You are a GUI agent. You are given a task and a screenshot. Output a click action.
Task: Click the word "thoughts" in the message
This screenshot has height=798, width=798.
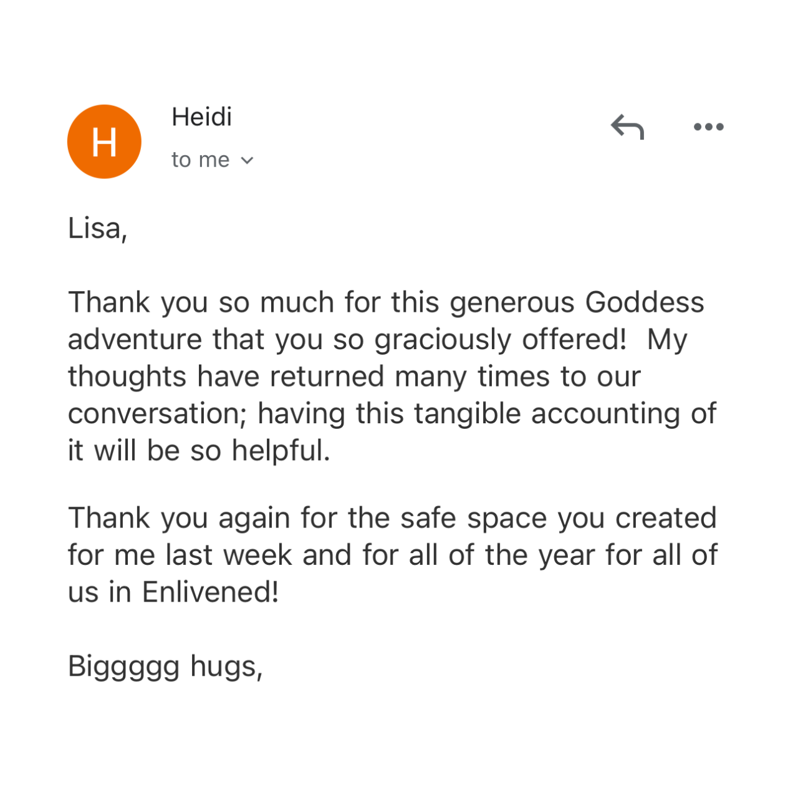click(127, 378)
